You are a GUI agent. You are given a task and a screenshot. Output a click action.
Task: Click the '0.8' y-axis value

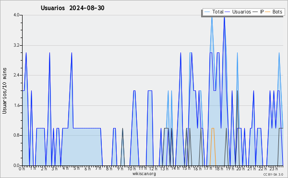click(16, 136)
